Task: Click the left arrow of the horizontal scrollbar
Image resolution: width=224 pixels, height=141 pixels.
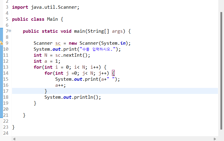Action: 14,139
